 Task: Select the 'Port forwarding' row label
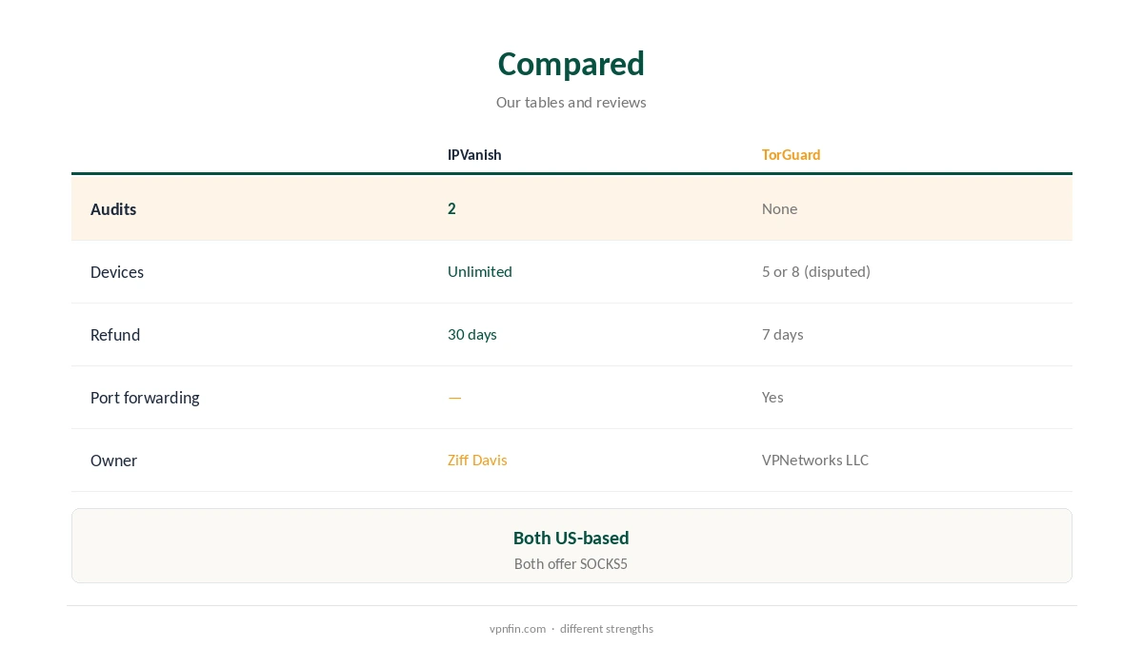click(145, 398)
